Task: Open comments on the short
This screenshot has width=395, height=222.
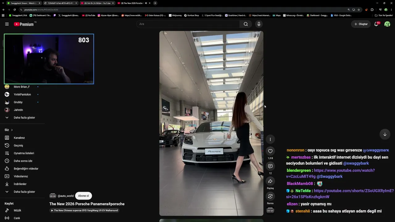Action: pos(270,166)
